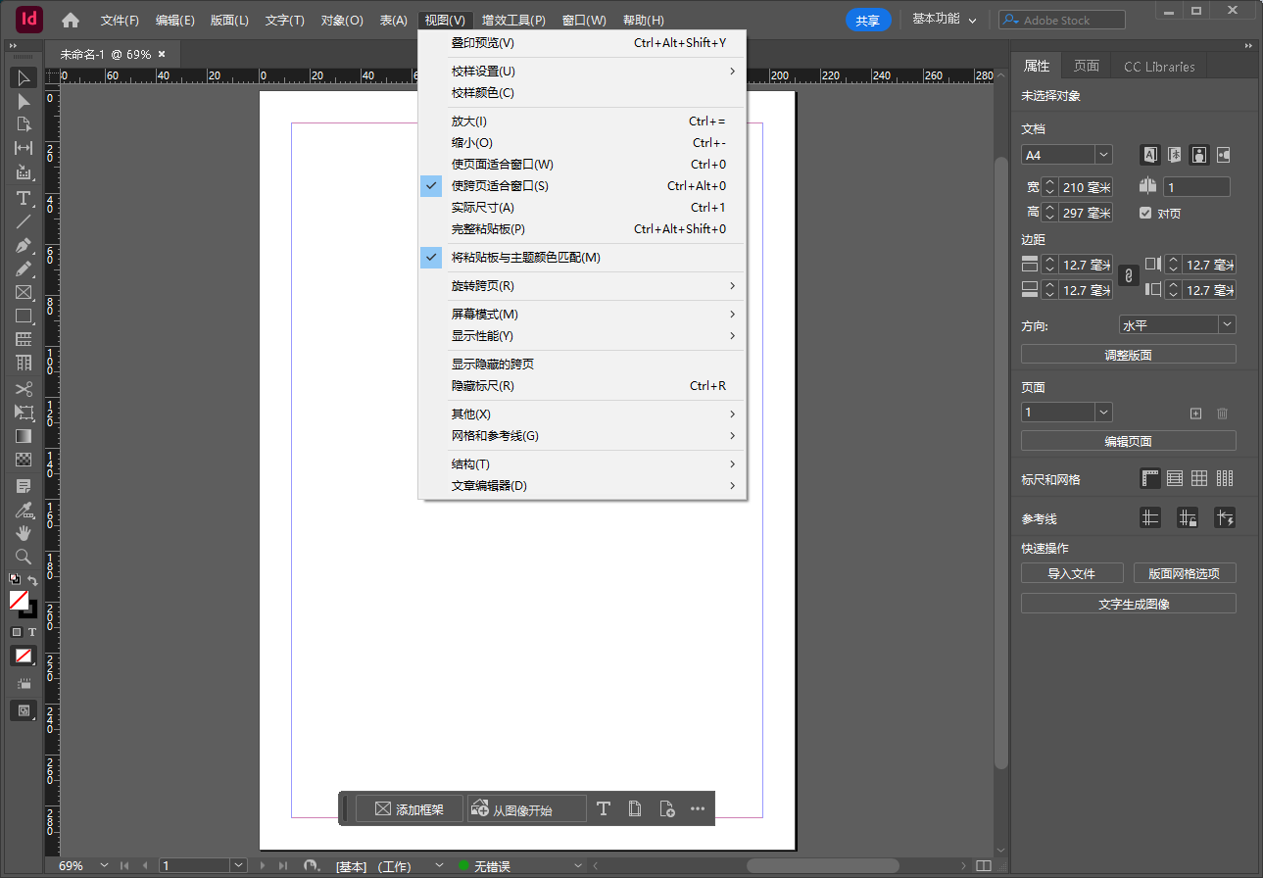Viewport: 1263px width, 878px height.
Task: Click the 导入文件 button
Action: 1071,573
